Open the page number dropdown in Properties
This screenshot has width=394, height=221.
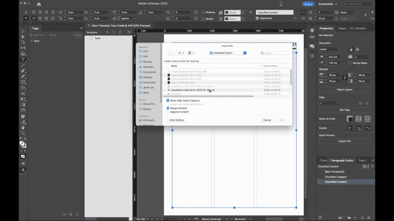click(x=339, y=103)
